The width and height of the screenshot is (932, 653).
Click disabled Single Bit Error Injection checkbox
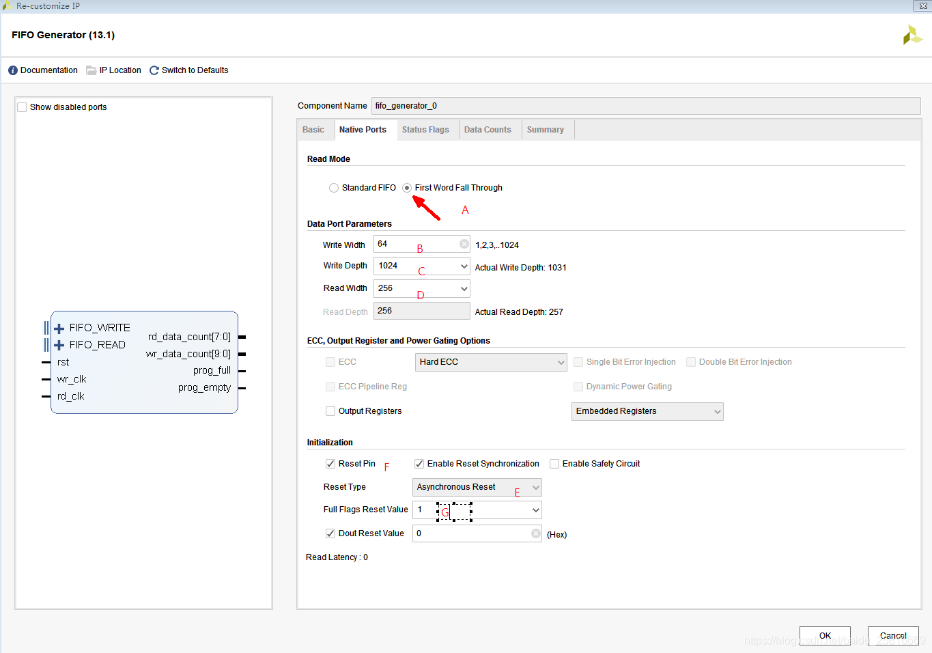[578, 362]
